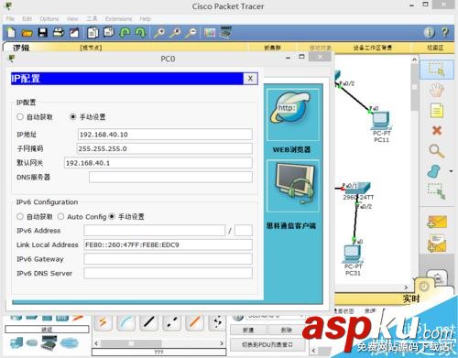This screenshot has width=458, height=358.
Task: Click the question mark help icon
Action: pos(445,32)
